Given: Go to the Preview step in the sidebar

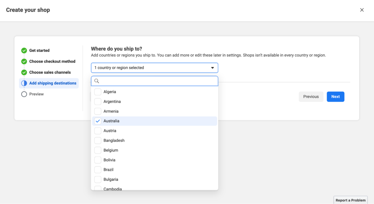Looking at the screenshot, I should point(36,94).
